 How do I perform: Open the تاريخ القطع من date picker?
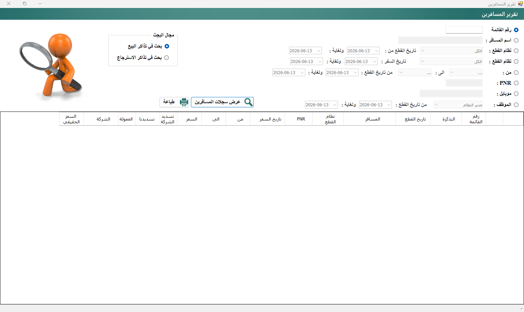[x=363, y=51]
